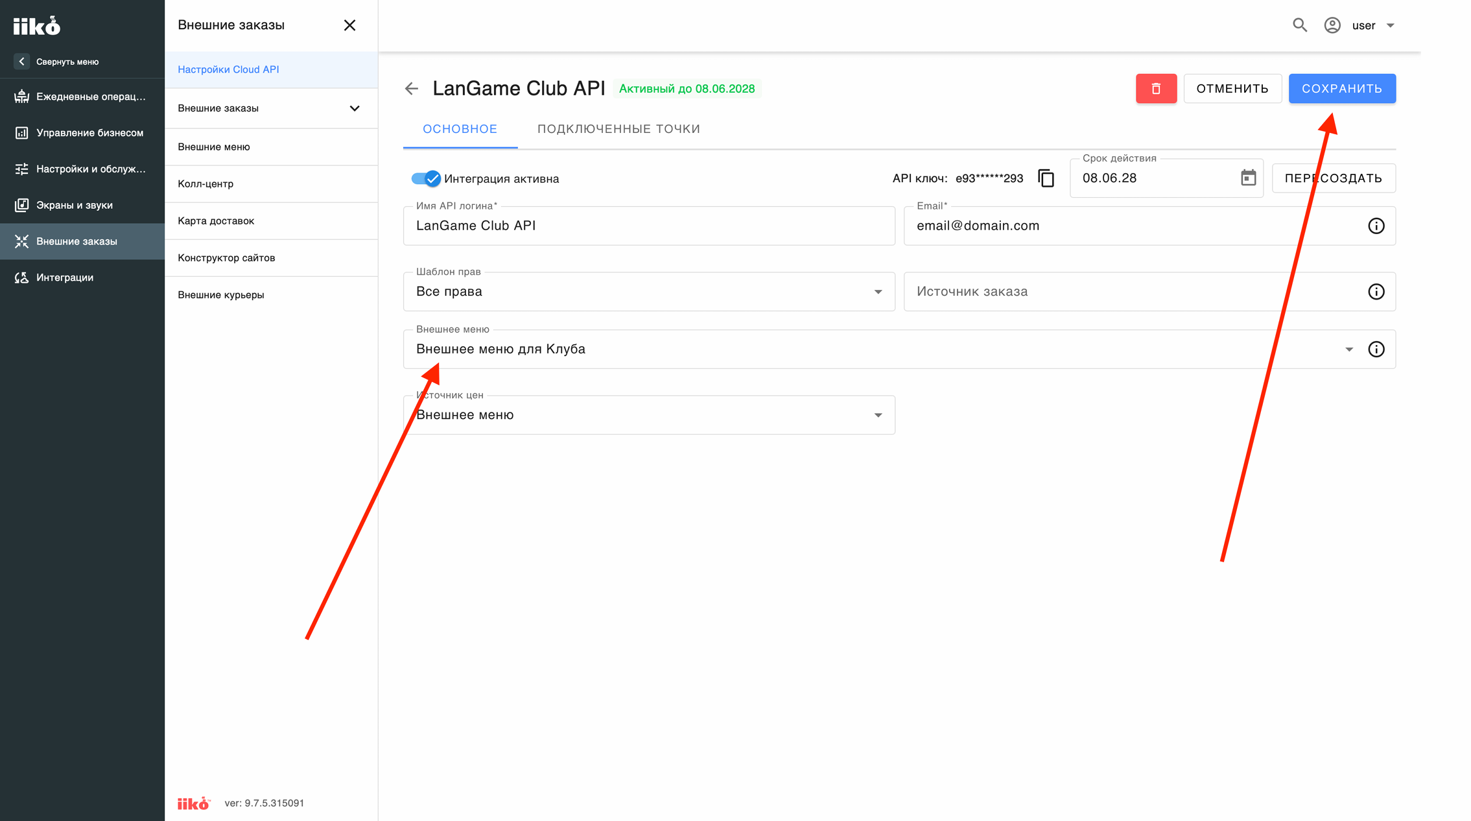
Task: Click the Свернуть меню label
Action: [67, 62]
